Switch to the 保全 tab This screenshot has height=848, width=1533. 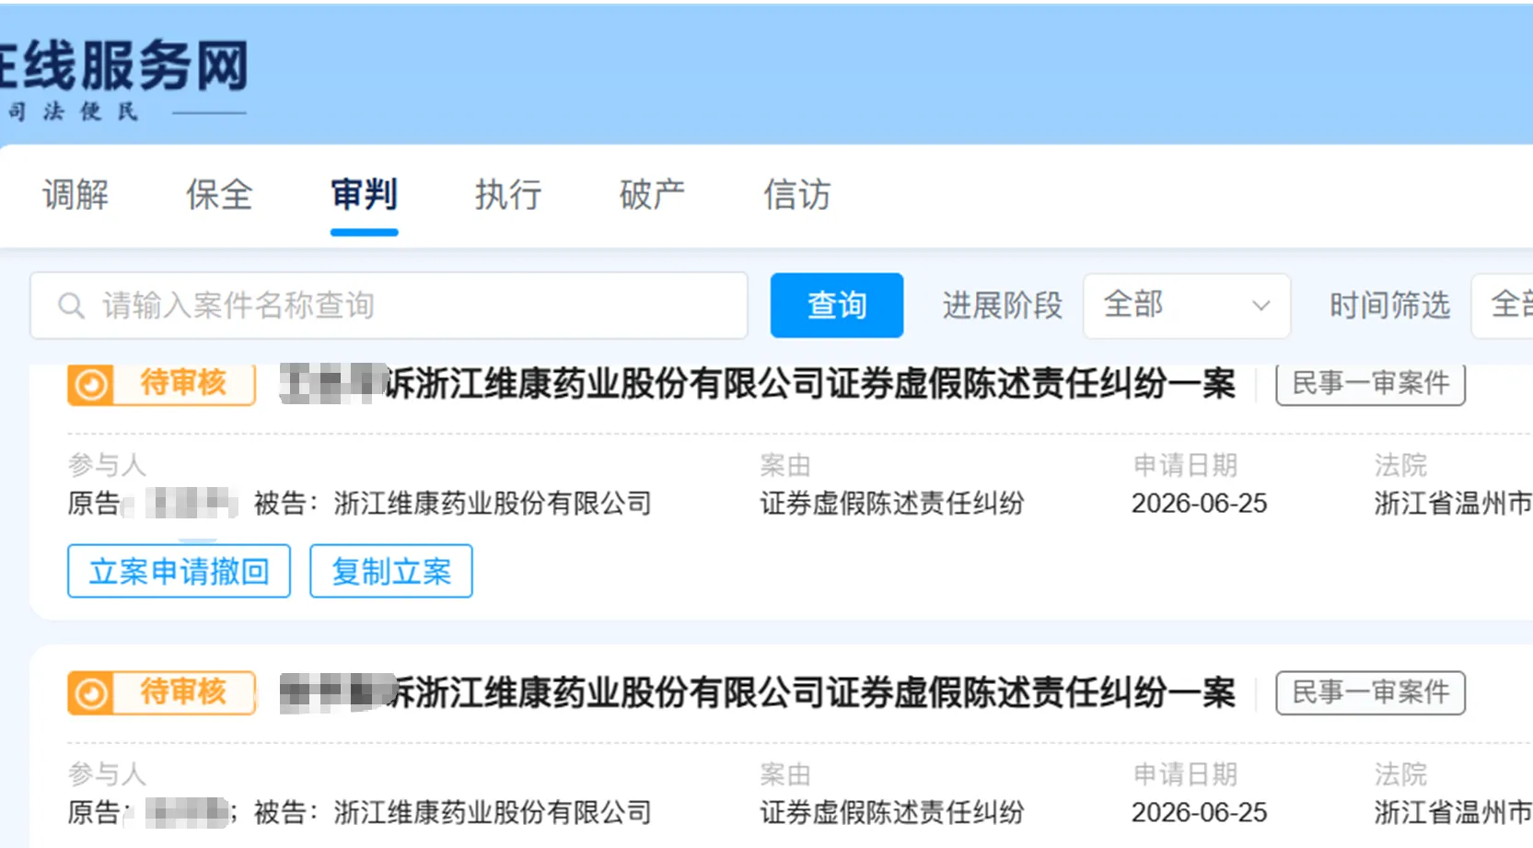click(219, 195)
